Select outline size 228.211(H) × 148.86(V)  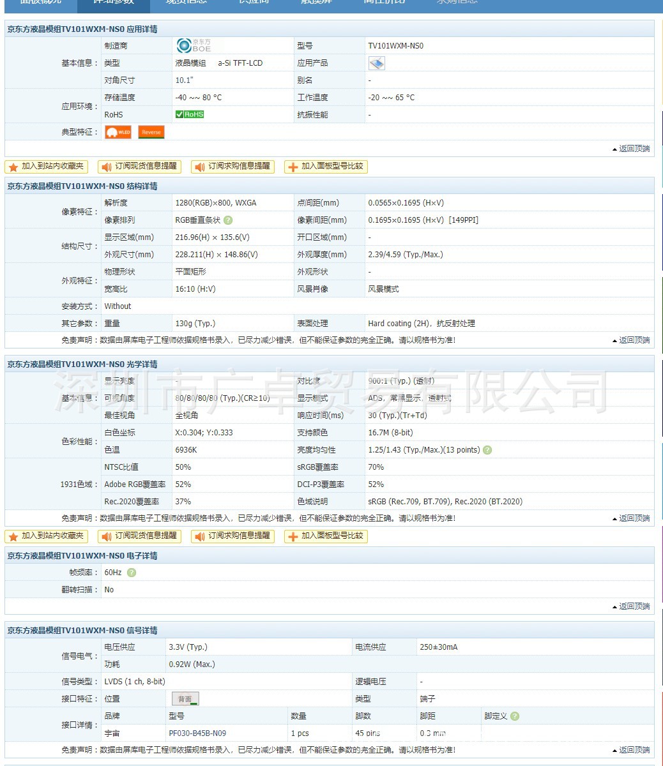pyautogui.click(x=217, y=255)
